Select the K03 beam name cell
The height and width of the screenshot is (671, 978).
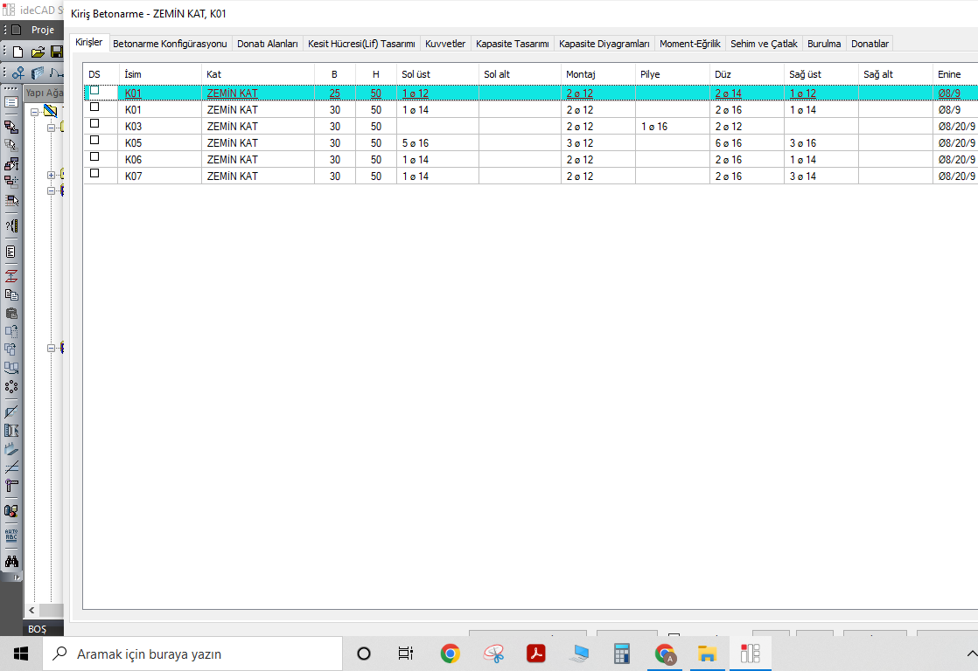(160, 127)
